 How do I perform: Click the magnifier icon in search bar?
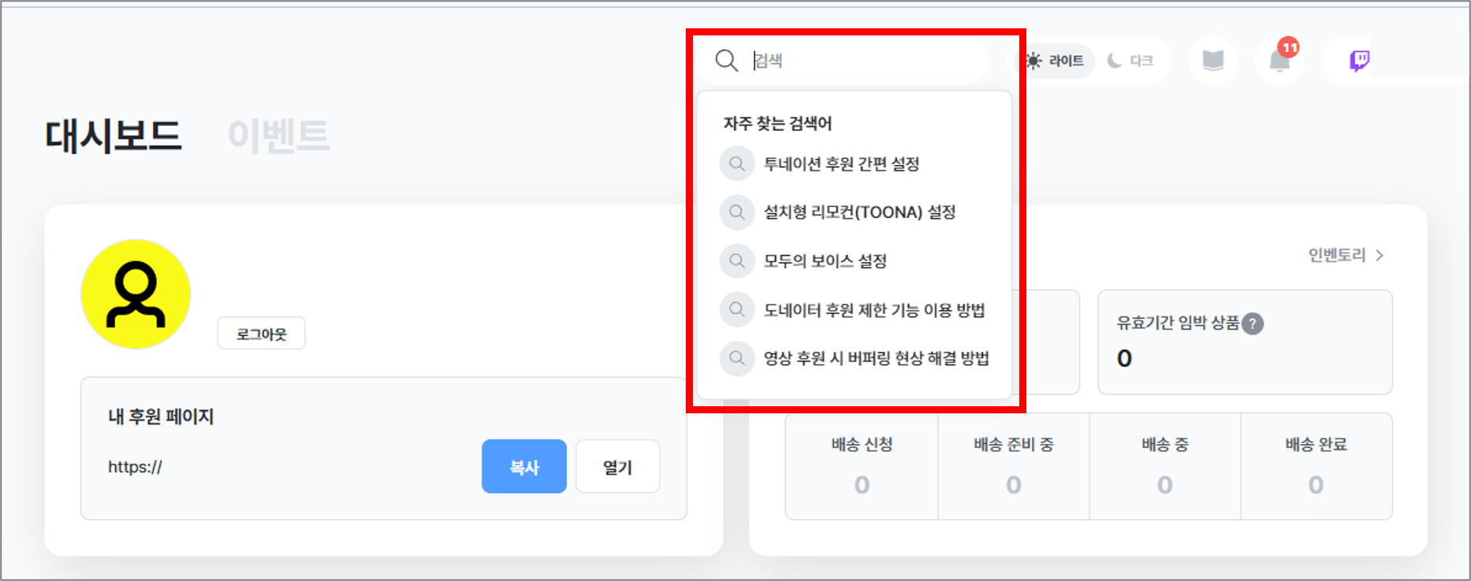click(x=726, y=61)
